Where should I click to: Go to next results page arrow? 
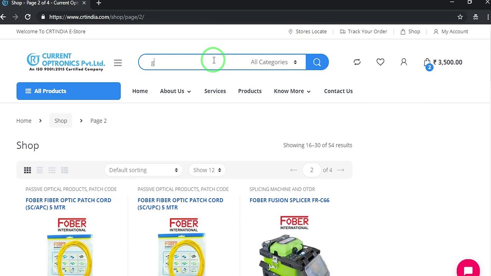(x=341, y=170)
